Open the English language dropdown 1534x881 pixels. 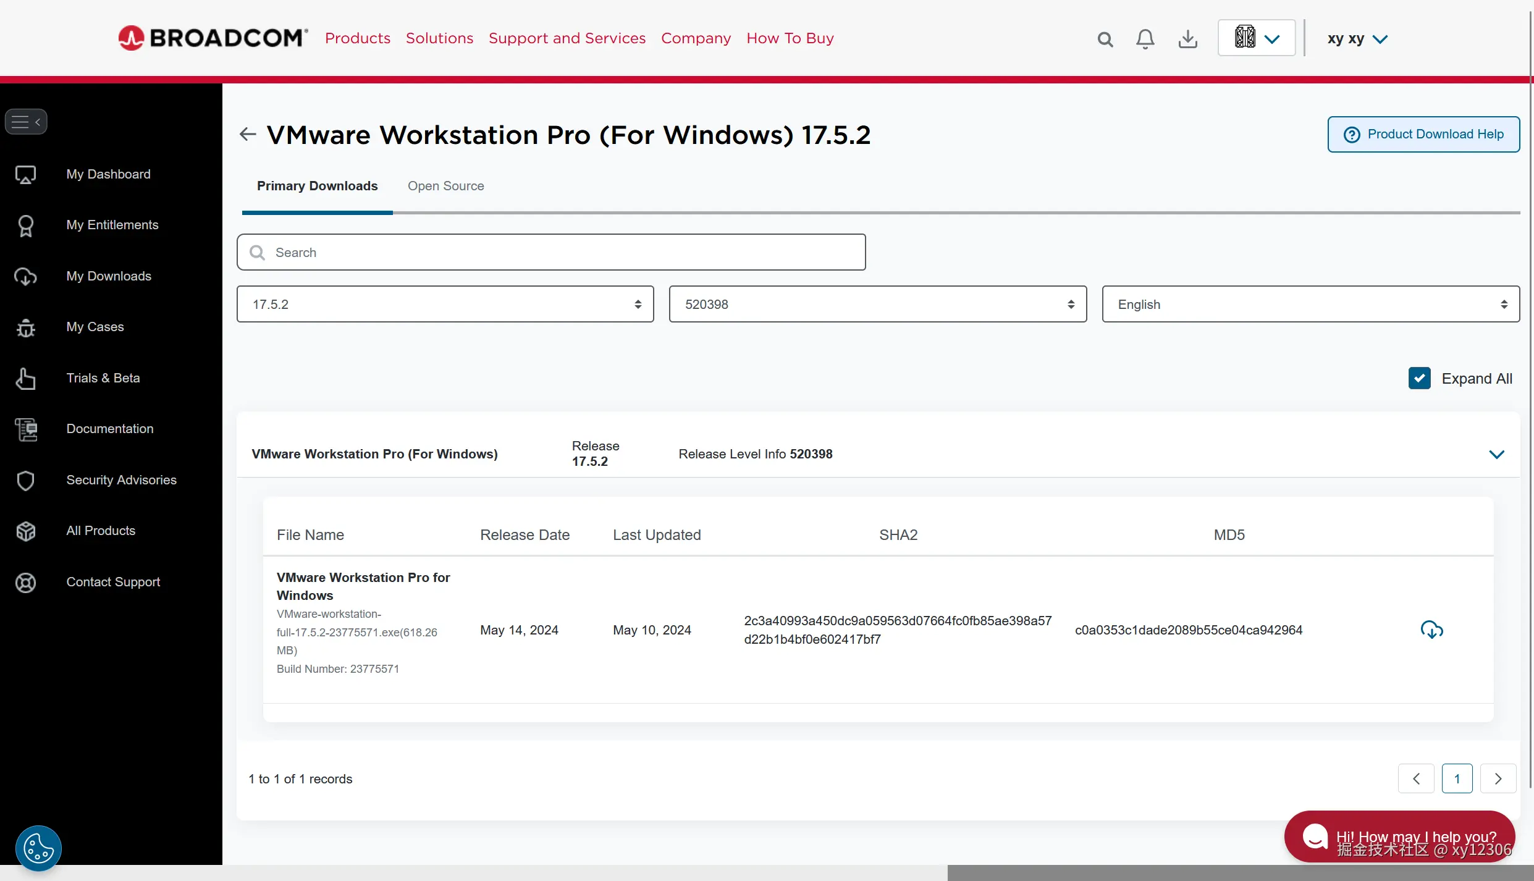point(1310,304)
